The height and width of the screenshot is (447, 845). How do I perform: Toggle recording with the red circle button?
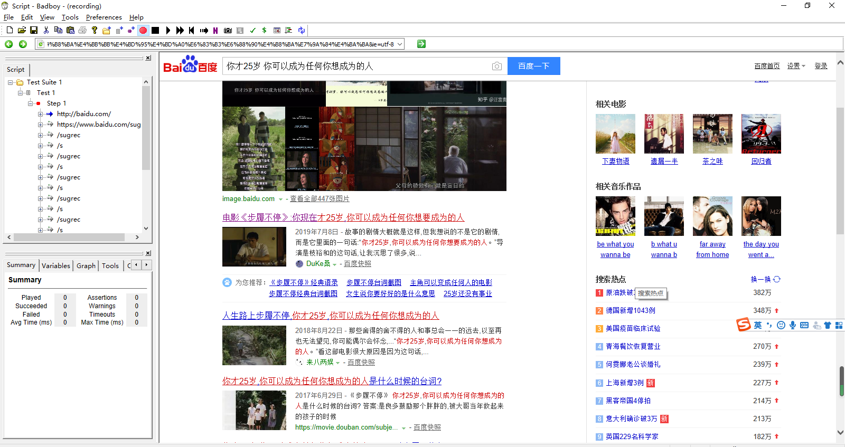[143, 30]
